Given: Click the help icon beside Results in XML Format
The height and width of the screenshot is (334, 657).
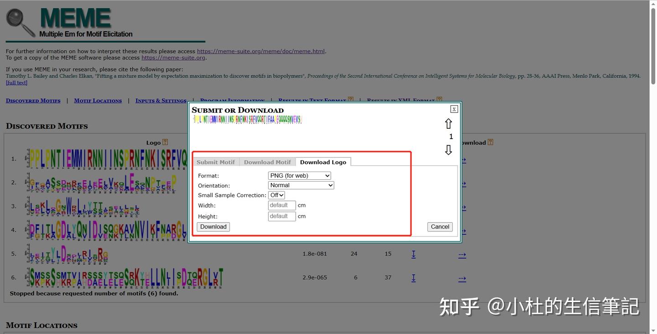Looking at the screenshot, I should click(x=439, y=98).
